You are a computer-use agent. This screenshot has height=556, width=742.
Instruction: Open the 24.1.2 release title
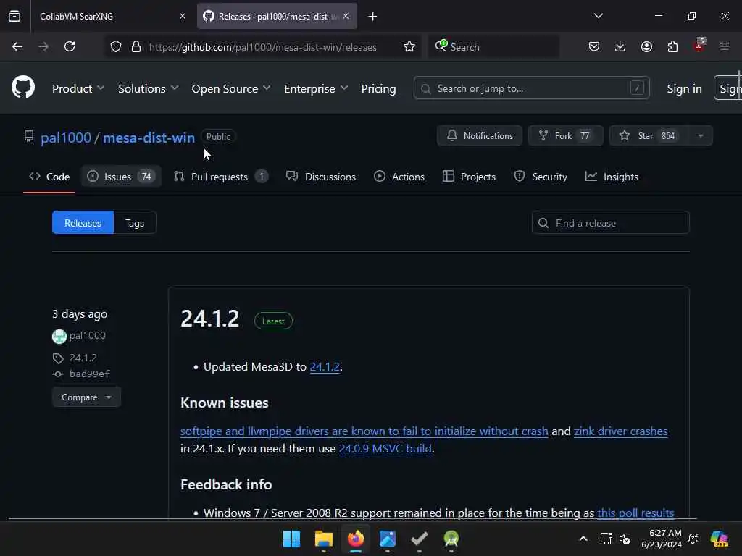pyautogui.click(x=209, y=319)
